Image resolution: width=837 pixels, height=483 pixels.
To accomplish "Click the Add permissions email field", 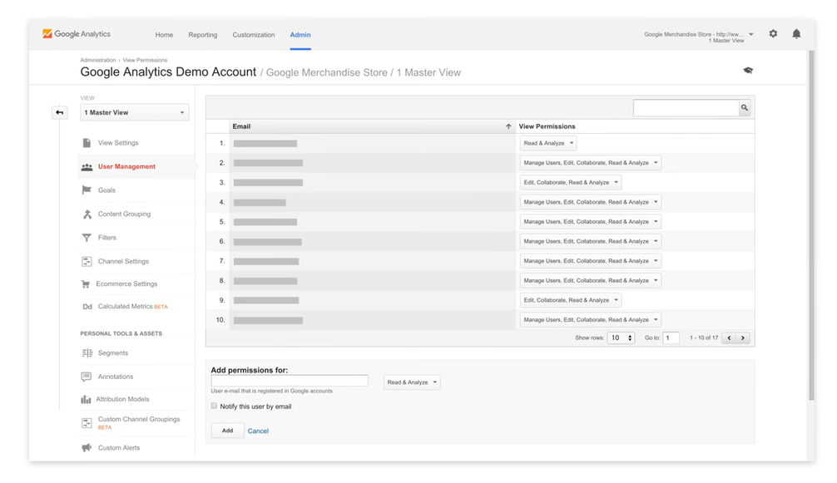I will click(x=290, y=381).
